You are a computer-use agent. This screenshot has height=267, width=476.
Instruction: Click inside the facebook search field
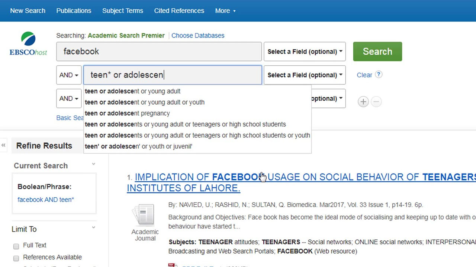tap(159, 52)
